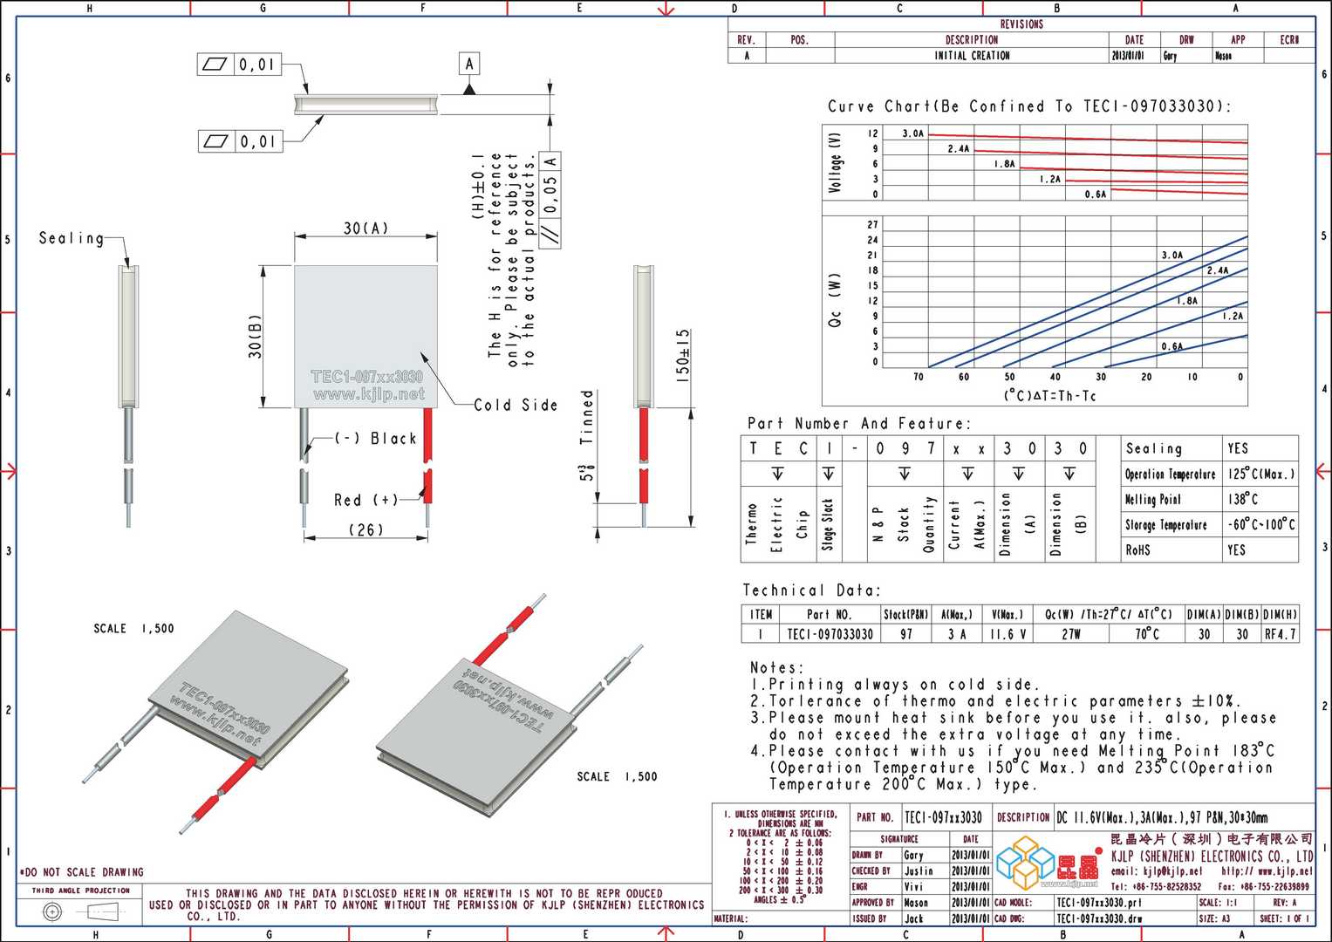Select the 'INITIAL CREATION' revision description

[x=972, y=55]
